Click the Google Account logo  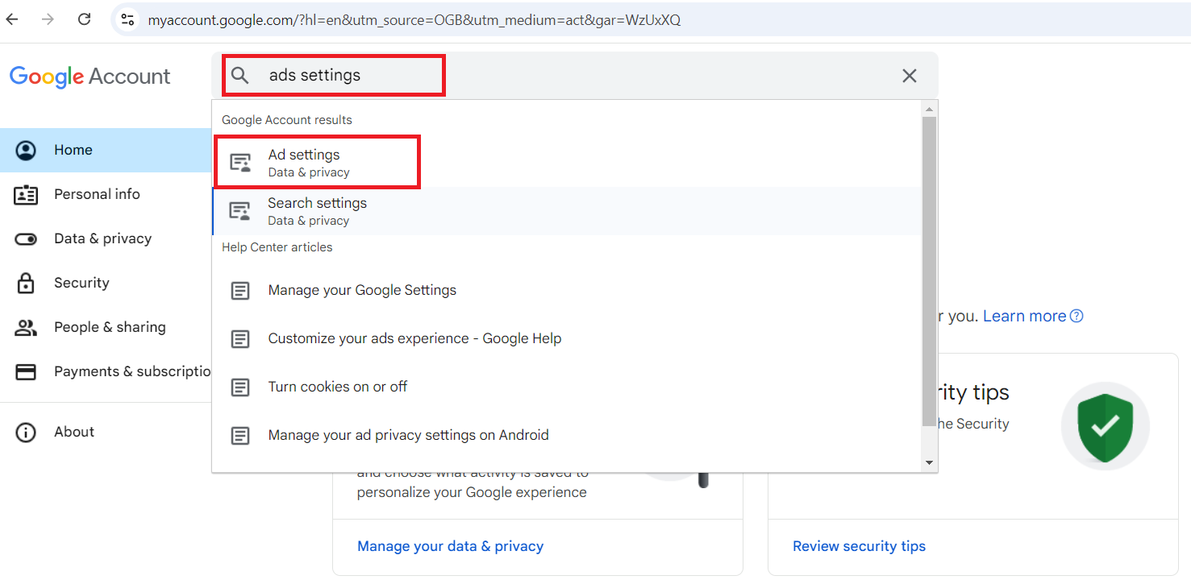(90, 77)
